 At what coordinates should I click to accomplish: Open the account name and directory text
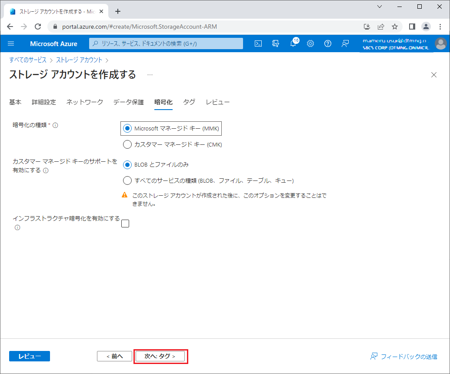(x=396, y=44)
